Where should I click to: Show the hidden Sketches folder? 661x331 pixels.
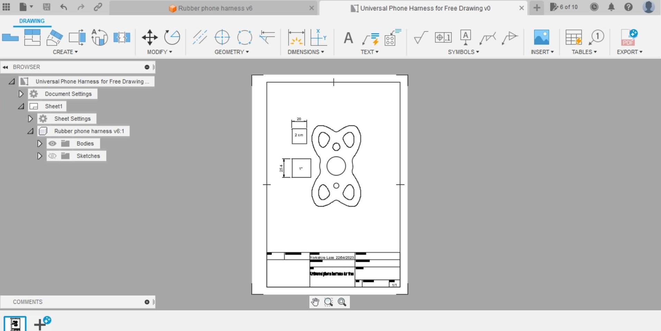[x=52, y=156]
